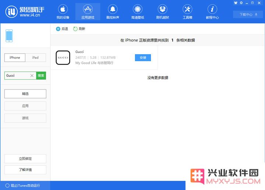
Task: Click the phone device icon in sidebar
Action: pyautogui.click(x=9, y=36)
